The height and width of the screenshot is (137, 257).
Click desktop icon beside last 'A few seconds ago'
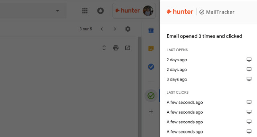[x=249, y=132]
